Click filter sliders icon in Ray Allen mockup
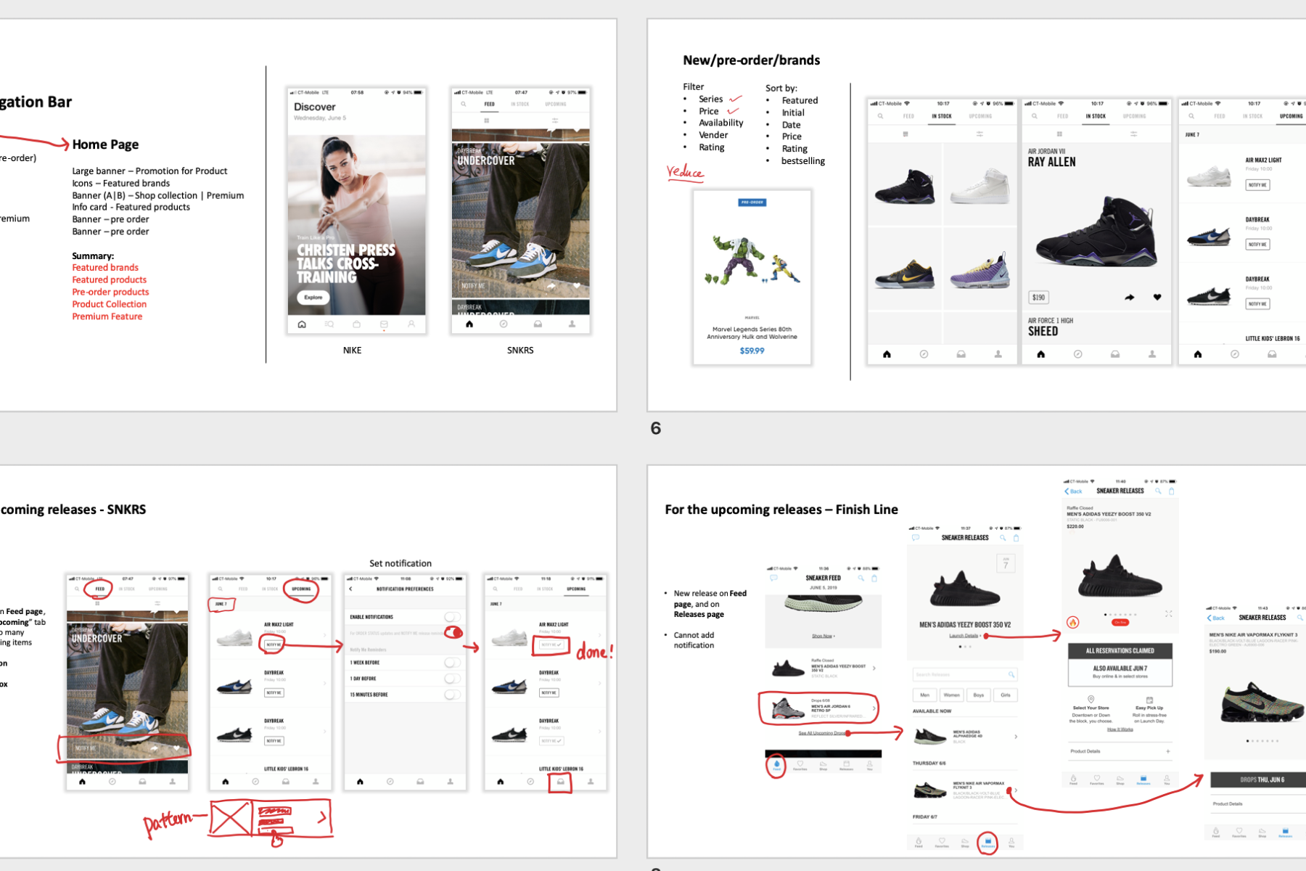 (x=1133, y=134)
